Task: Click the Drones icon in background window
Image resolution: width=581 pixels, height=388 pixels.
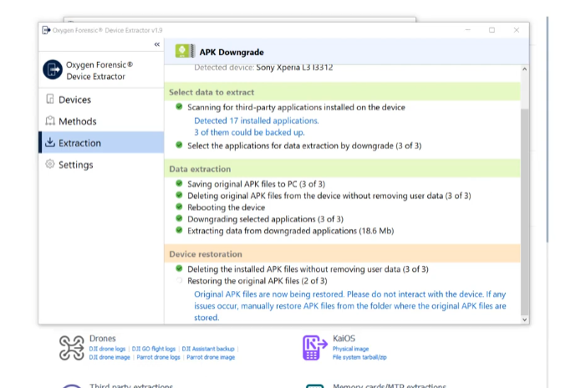Action: pyautogui.click(x=72, y=348)
